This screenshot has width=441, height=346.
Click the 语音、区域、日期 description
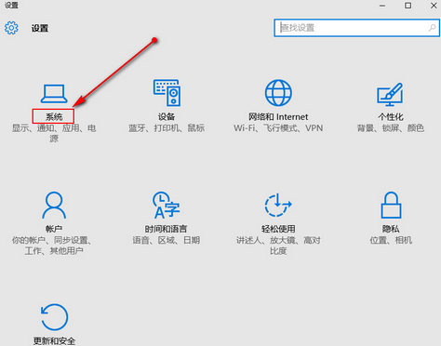coord(167,240)
